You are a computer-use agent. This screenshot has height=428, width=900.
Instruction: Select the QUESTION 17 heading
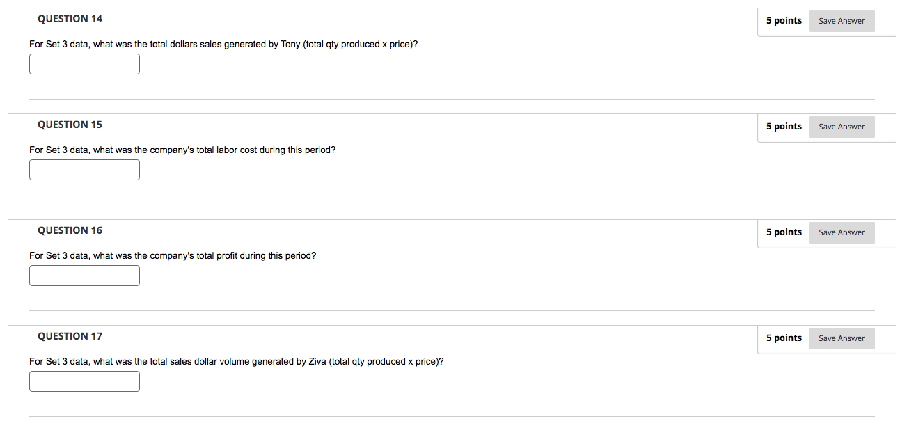pyautogui.click(x=70, y=336)
